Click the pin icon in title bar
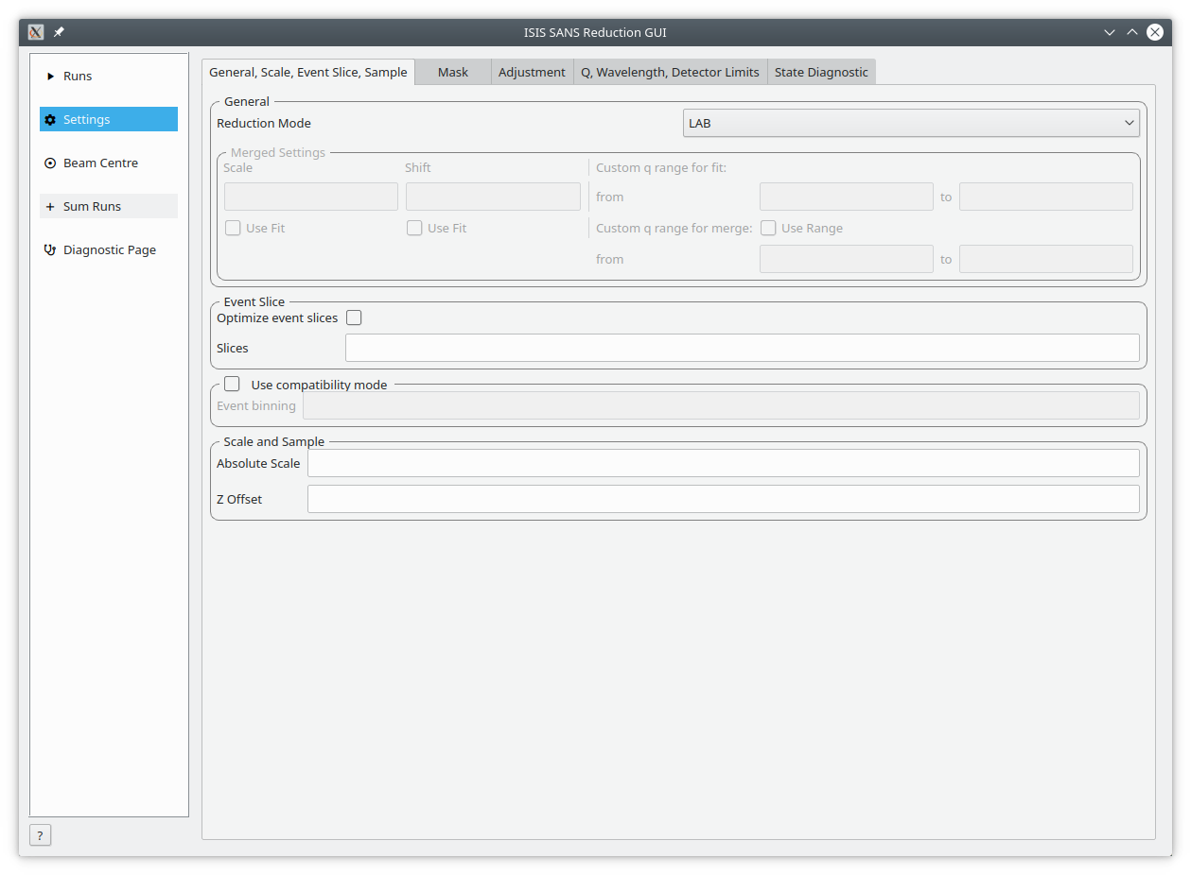This screenshot has width=1191, height=875. pos(59,32)
